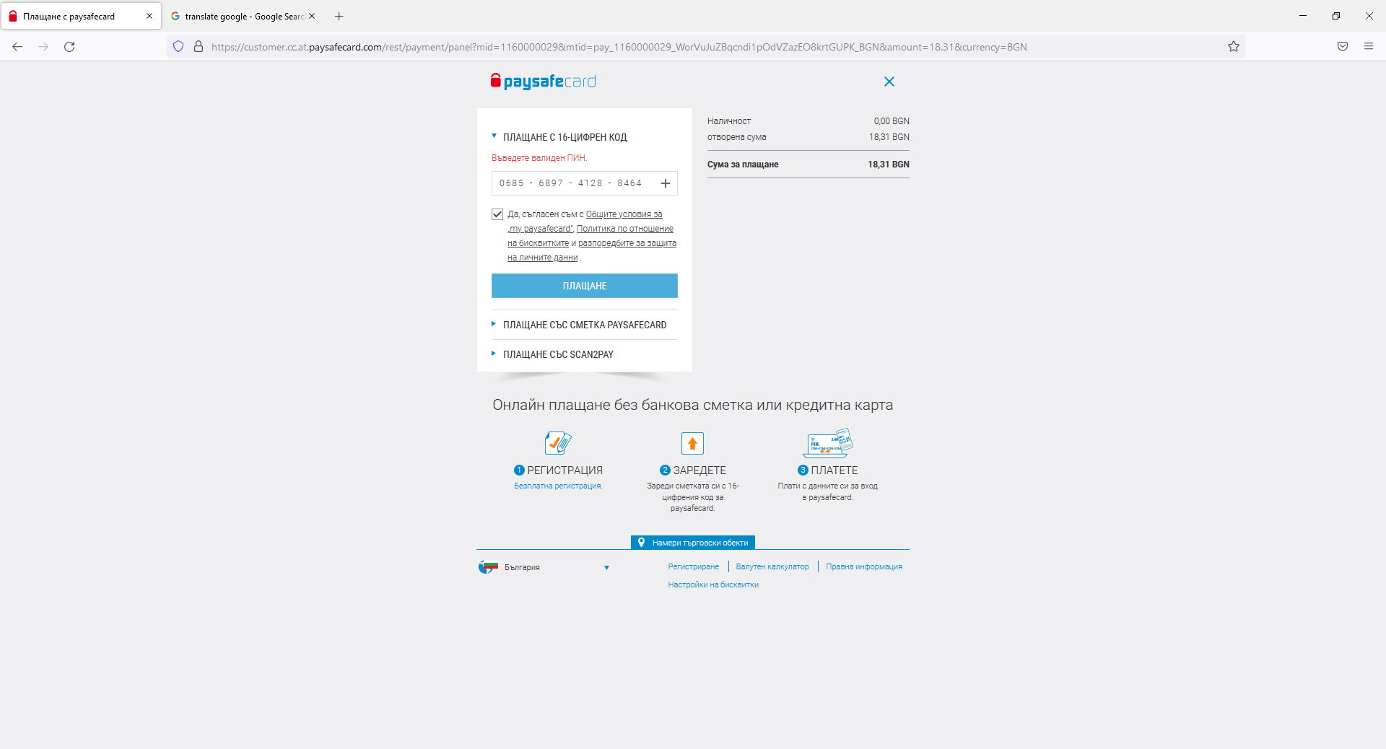Click the 0,00 BGN balance value
Screen dimensions: 1386x749
(x=892, y=121)
